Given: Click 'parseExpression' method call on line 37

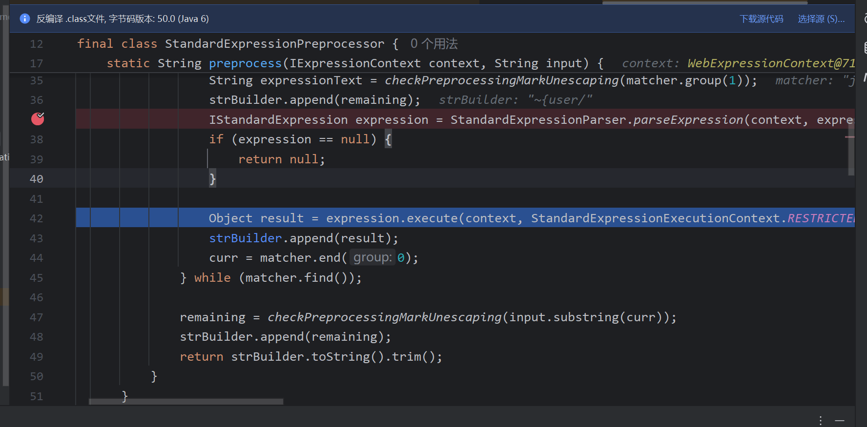Looking at the screenshot, I should 688,120.
